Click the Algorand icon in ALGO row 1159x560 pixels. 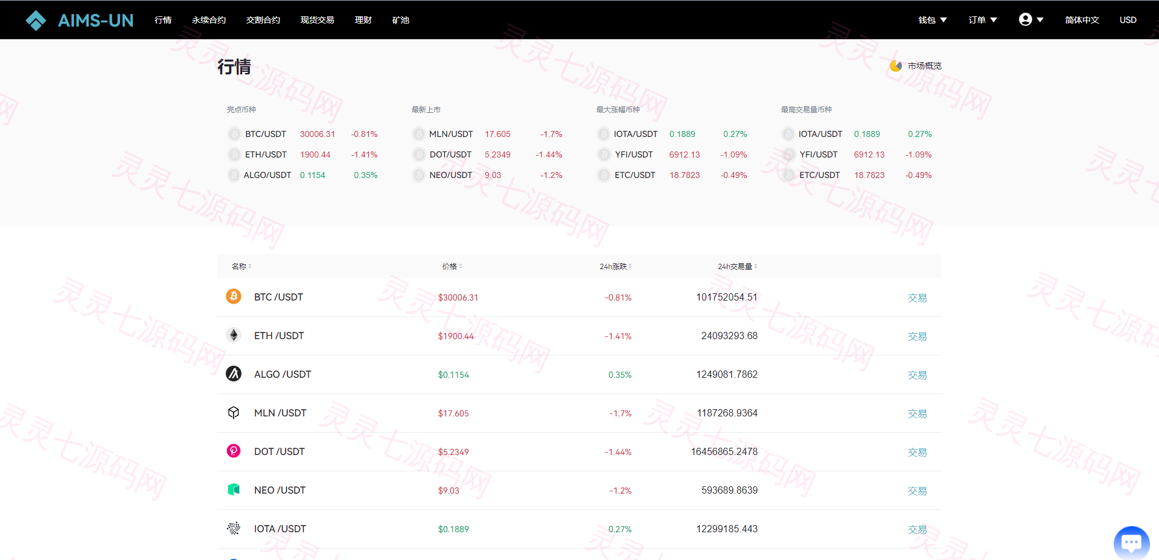234,374
